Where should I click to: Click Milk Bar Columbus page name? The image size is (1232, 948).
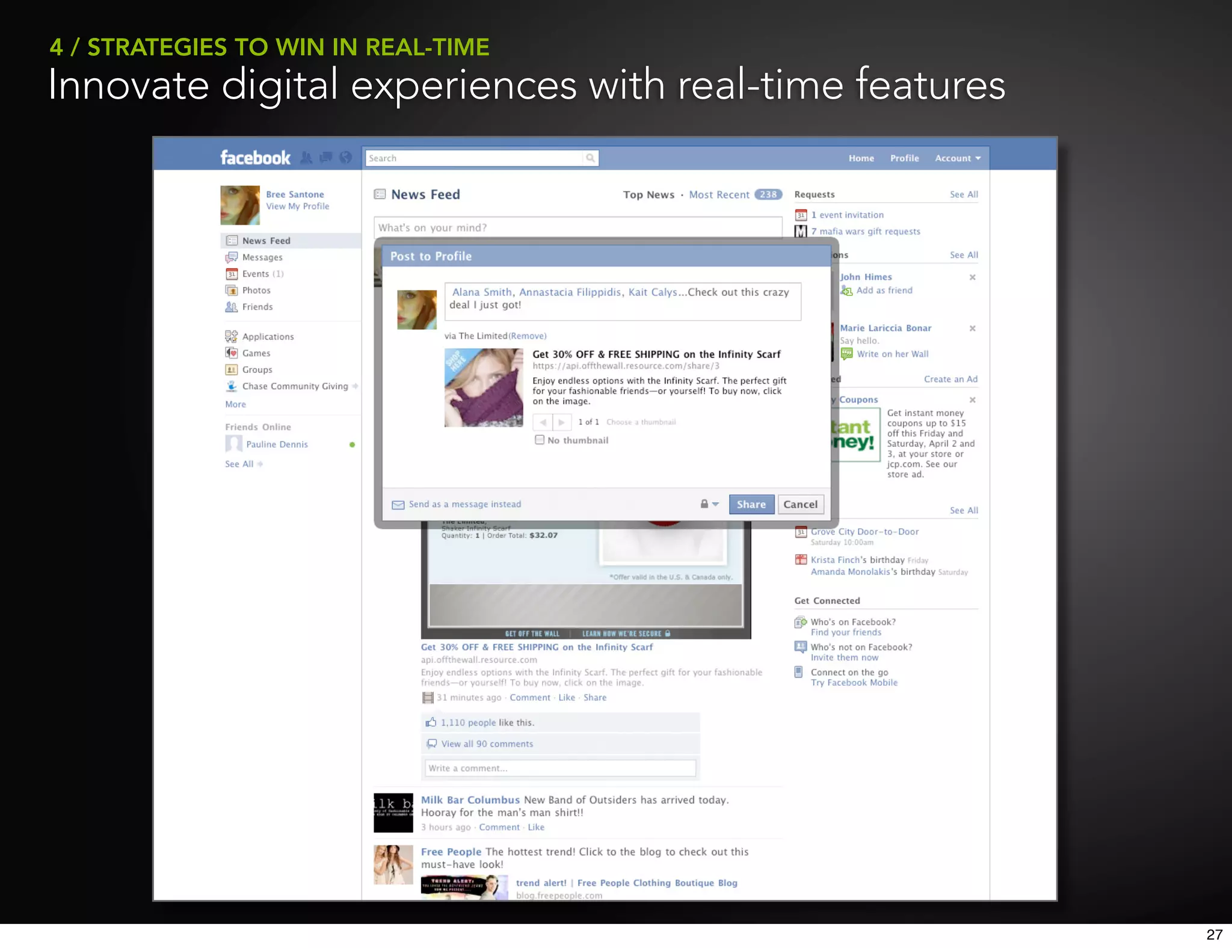(x=470, y=800)
